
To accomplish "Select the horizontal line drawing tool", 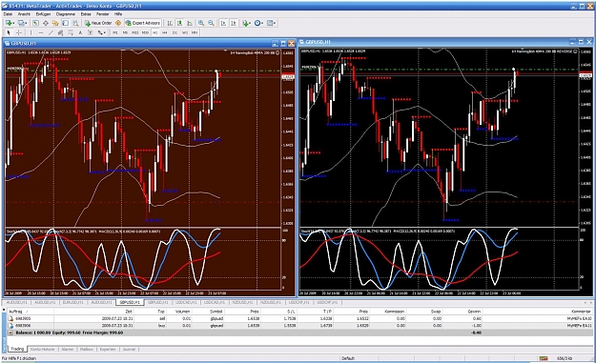I will pos(41,32).
